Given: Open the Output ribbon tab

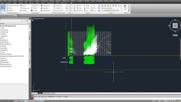Looking at the screenshot, I should click(x=37, y=3).
